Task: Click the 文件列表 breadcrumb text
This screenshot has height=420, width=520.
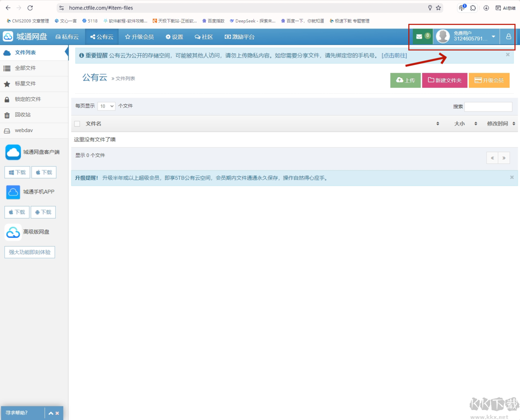Action: (125, 78)
